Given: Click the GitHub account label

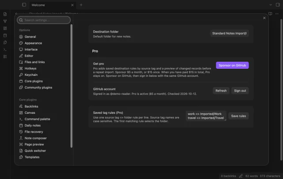Looking at the screenshot, I should tap(104, 89).
